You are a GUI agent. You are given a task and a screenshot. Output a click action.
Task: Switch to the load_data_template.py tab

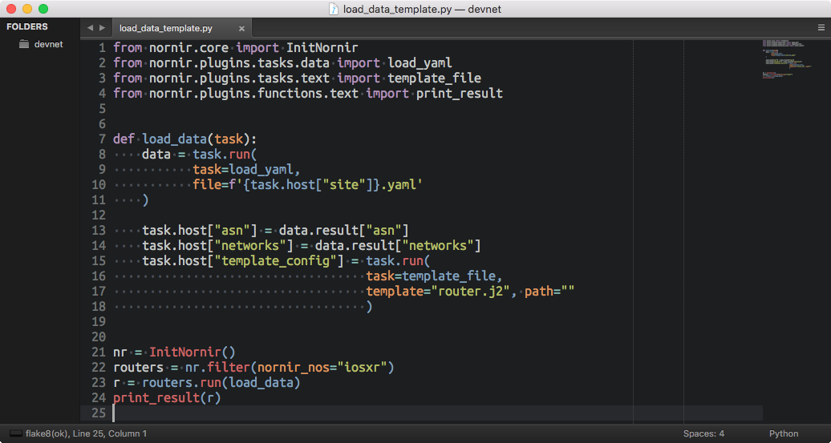click(166, 29)
